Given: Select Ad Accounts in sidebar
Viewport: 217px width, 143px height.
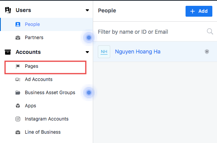Looking at the screenshot, I should 38,79.
